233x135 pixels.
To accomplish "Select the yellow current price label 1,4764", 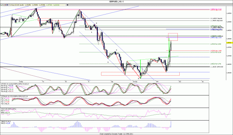I will tap(229, 43).
